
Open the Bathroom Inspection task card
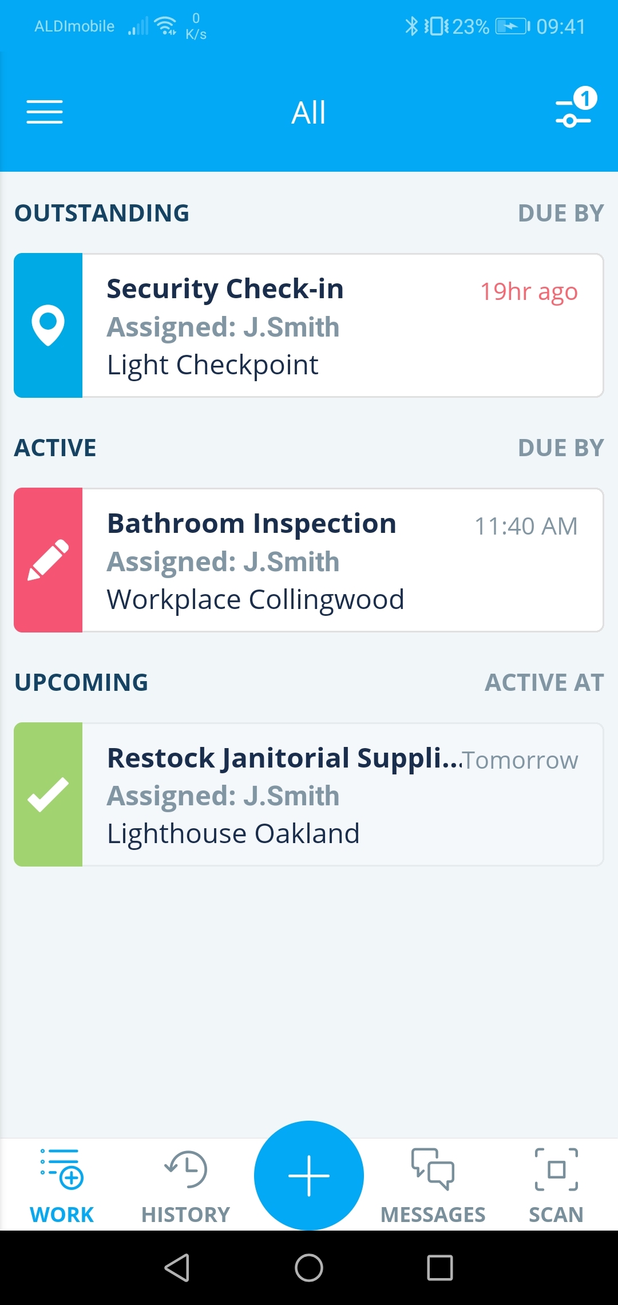tap(309, 560)
